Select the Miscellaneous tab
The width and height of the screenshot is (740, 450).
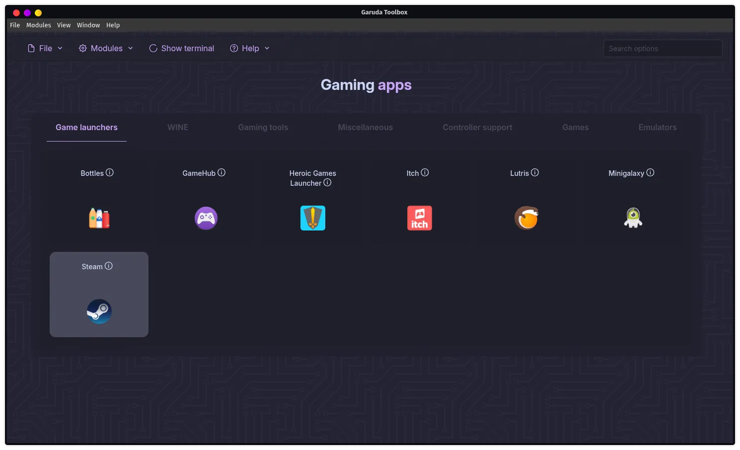[366, 127]
